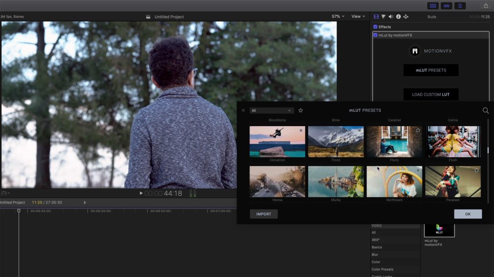Disable the Effects checkbox

click(375, 27)
